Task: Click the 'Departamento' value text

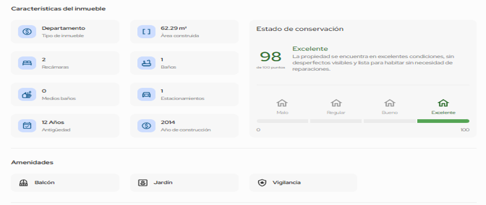Action: point(64,28)
